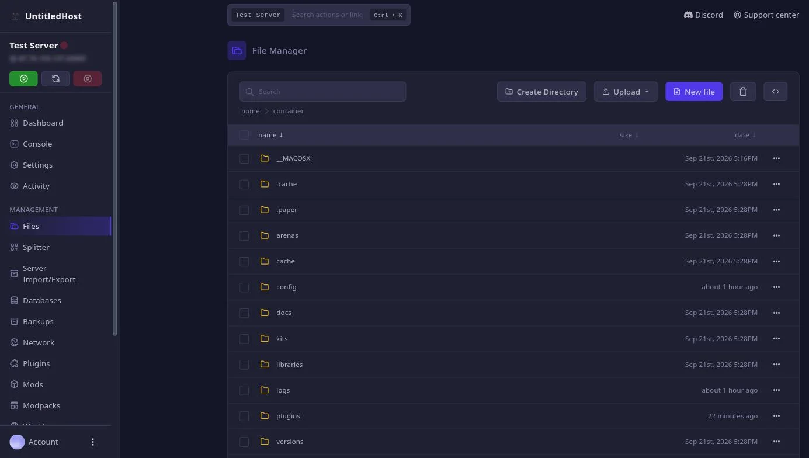Open the kits folder name
Viewport: 809px width, 458px height.
click(282, 339)
